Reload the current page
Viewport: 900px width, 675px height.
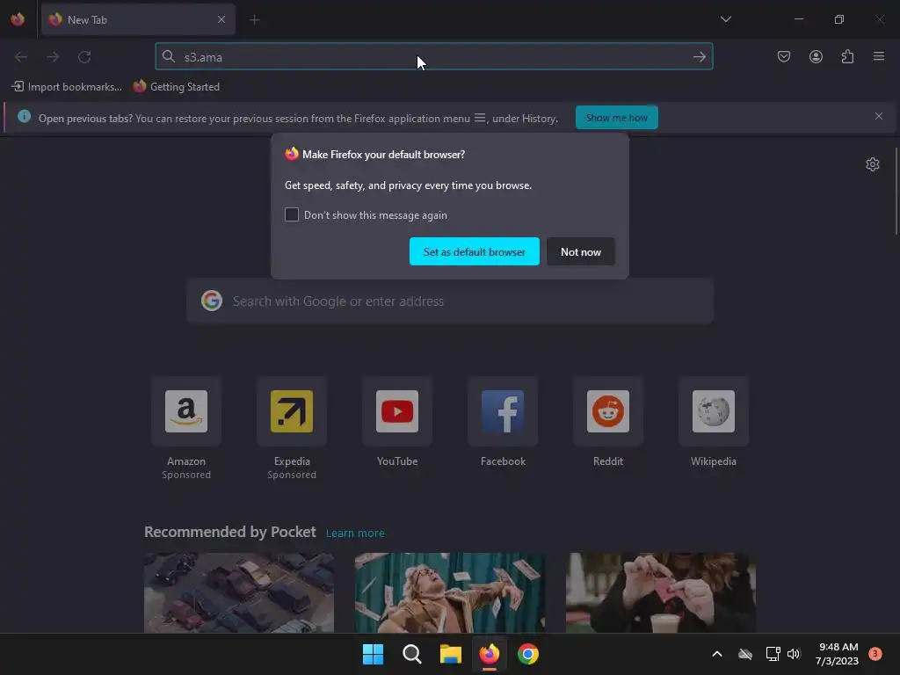84,57
